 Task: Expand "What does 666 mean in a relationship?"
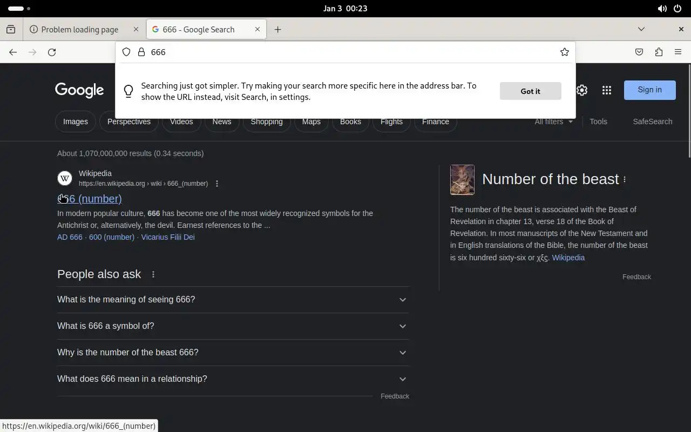coord(233,379)
